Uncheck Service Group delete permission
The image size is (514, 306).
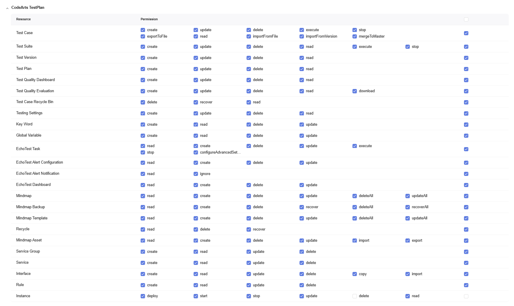pos(302,252)
